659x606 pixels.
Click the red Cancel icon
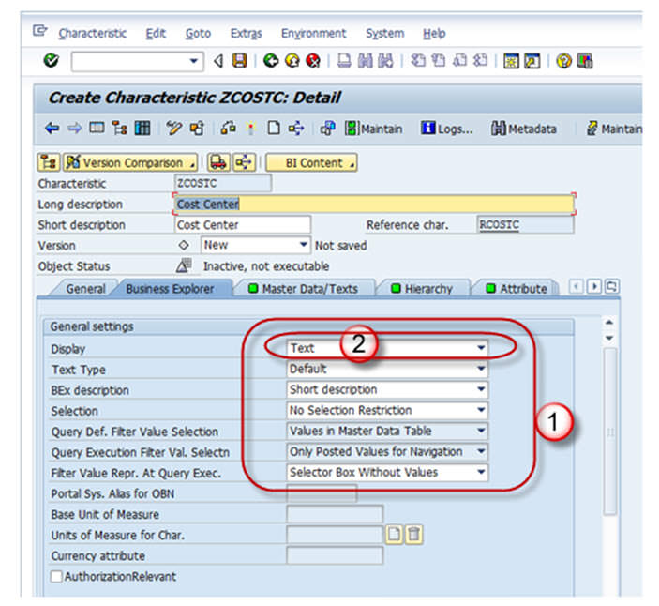coord(312,61)
